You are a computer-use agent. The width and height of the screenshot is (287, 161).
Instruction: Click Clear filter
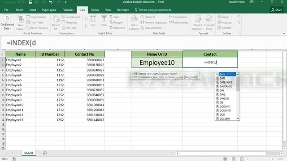coord(115,17)
